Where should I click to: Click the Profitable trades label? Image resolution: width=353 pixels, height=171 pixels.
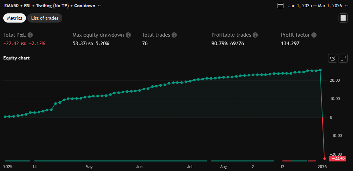point(231,35)
